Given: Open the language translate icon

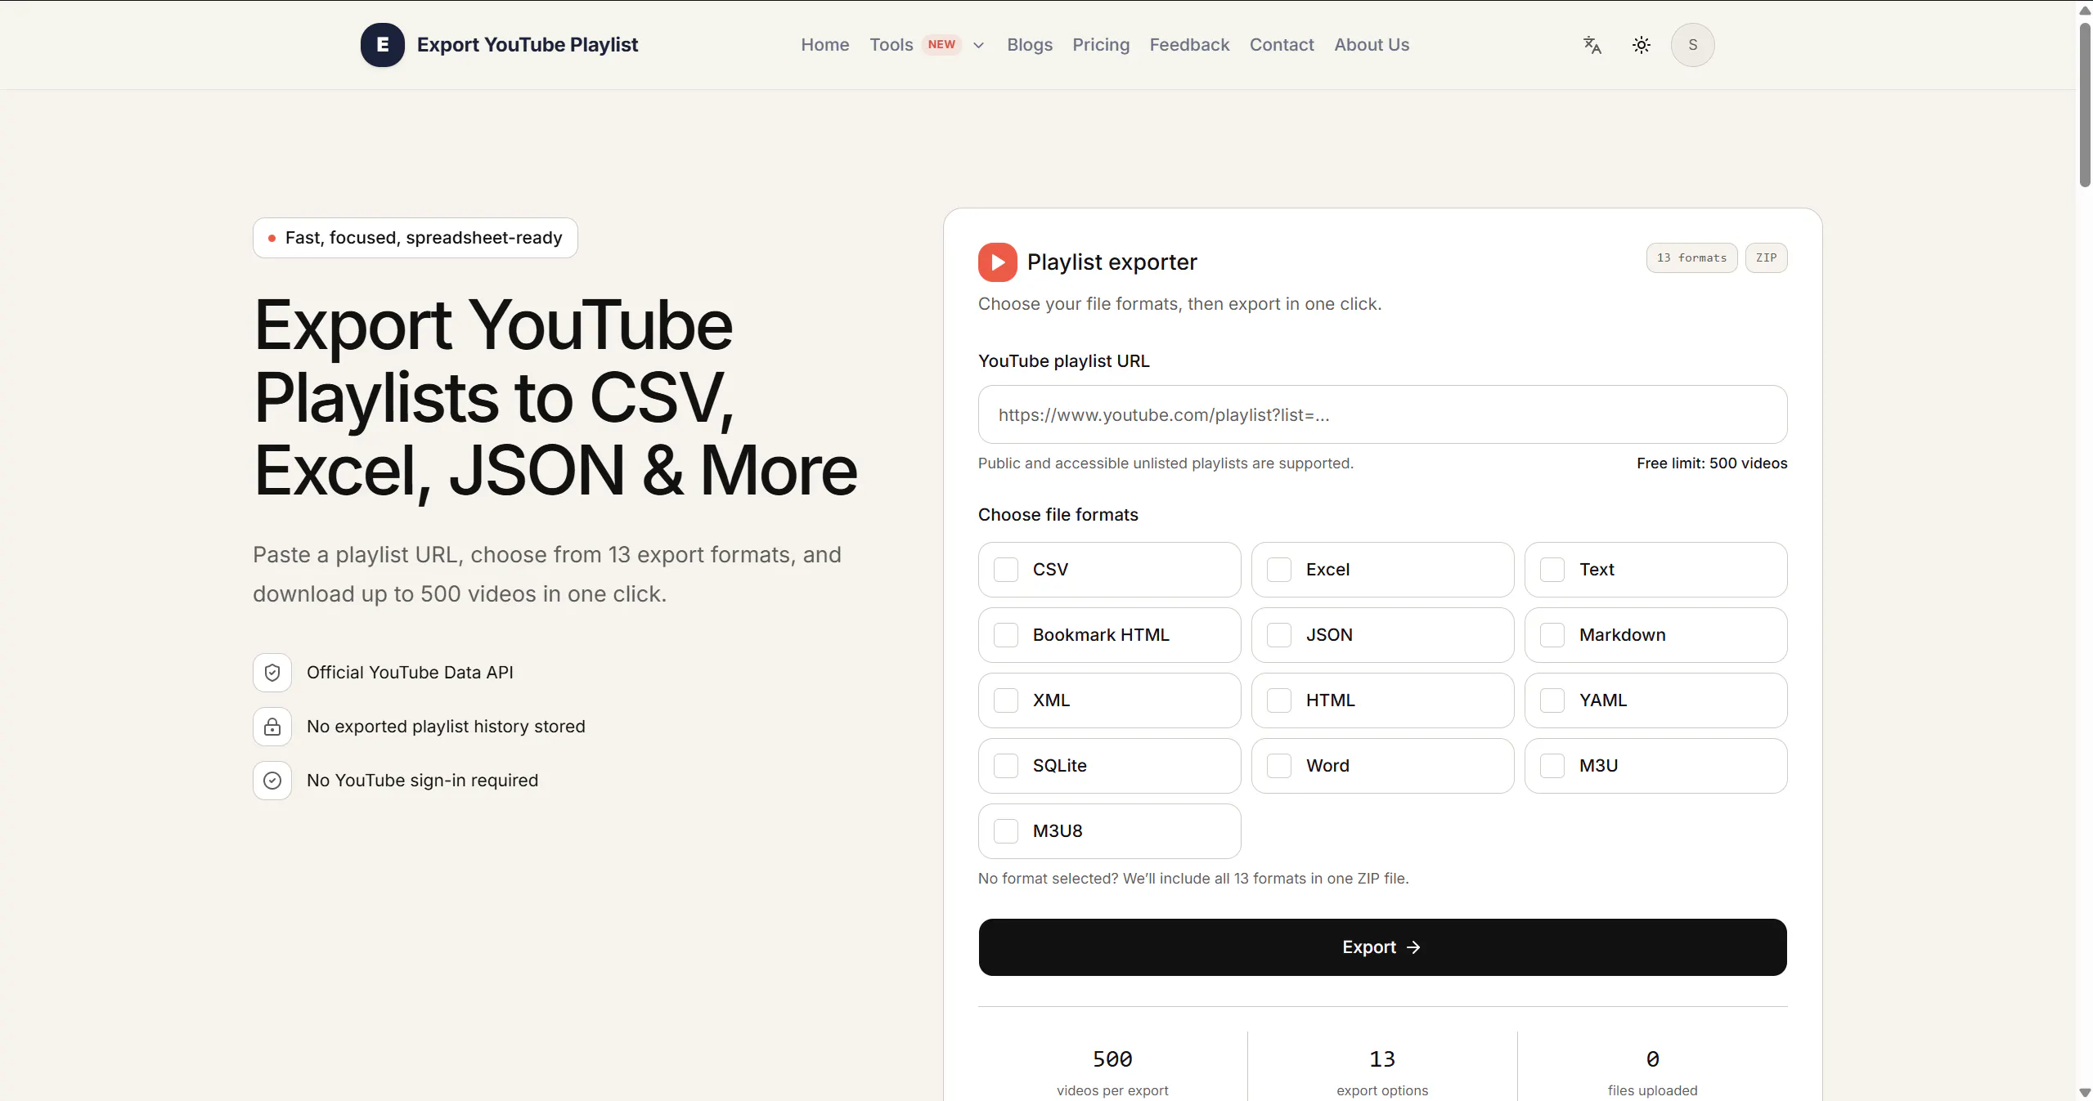Looking at the screenshot, I should pyautogui.click(x=1592, y=45).
